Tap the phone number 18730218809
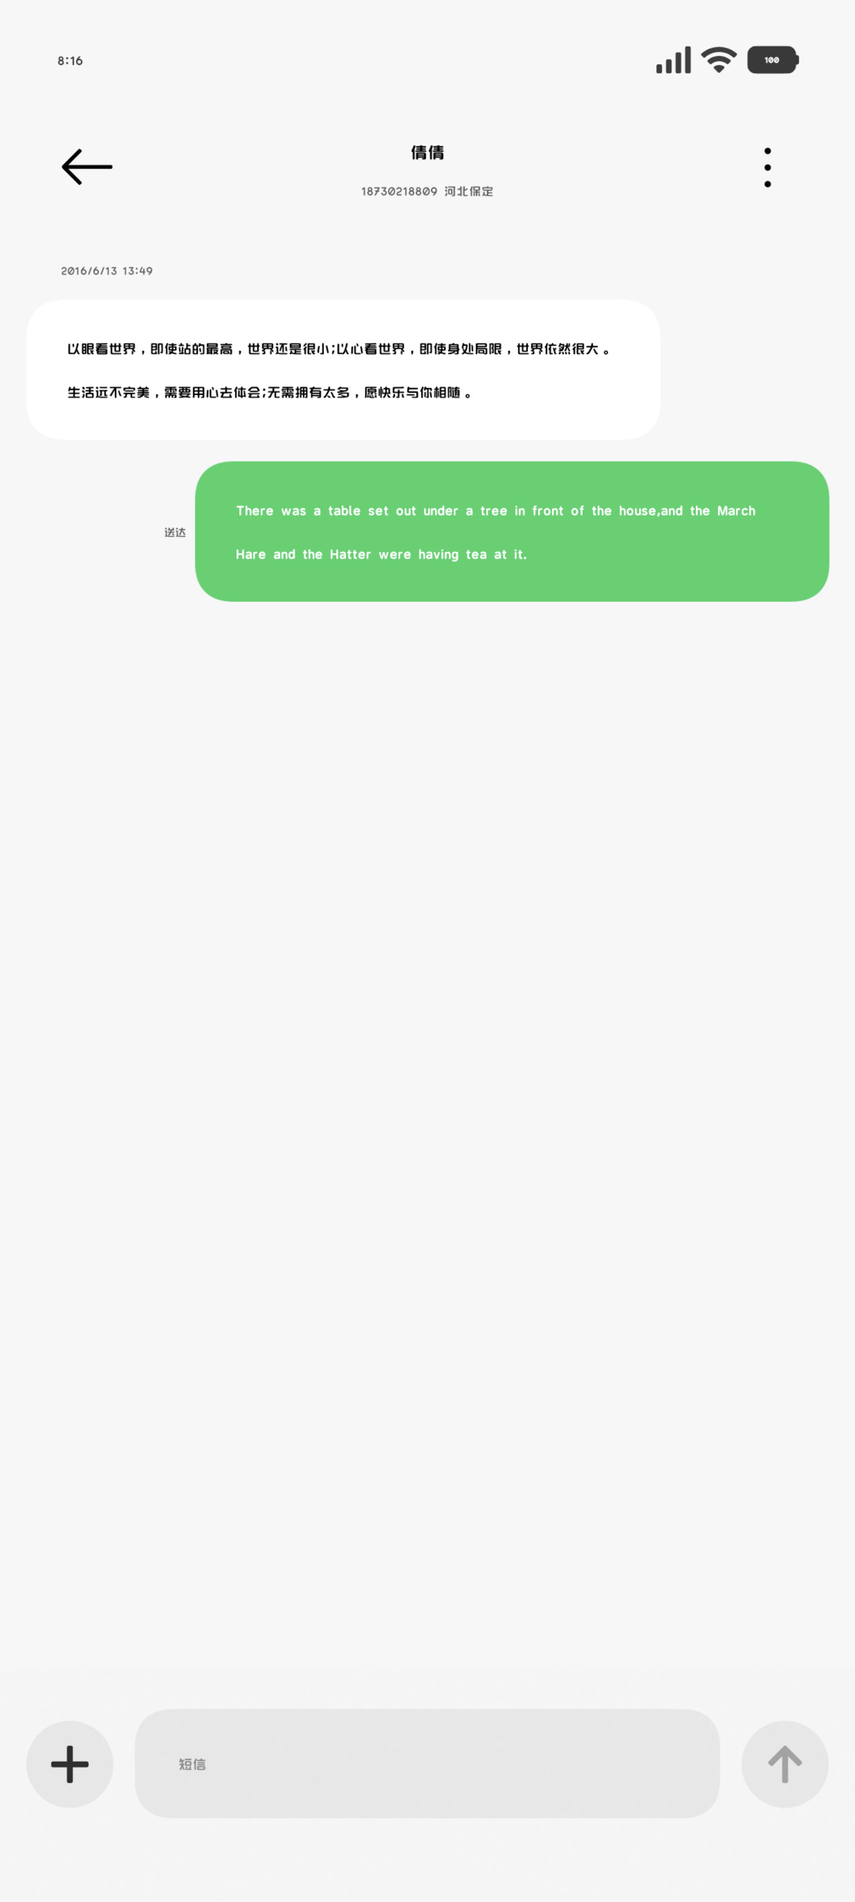This screenshot has height=1902, width=855. click(x=399, y=192)
